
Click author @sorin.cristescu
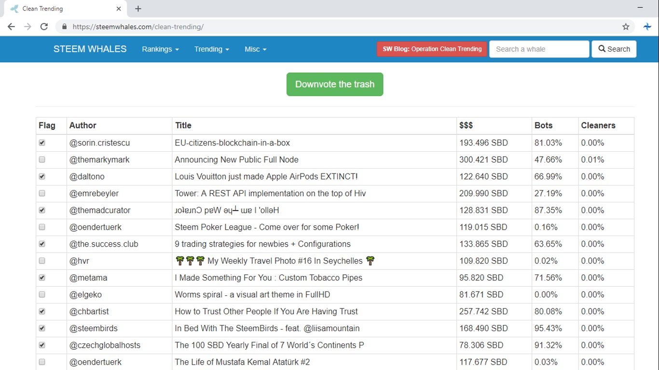point(100,143)
